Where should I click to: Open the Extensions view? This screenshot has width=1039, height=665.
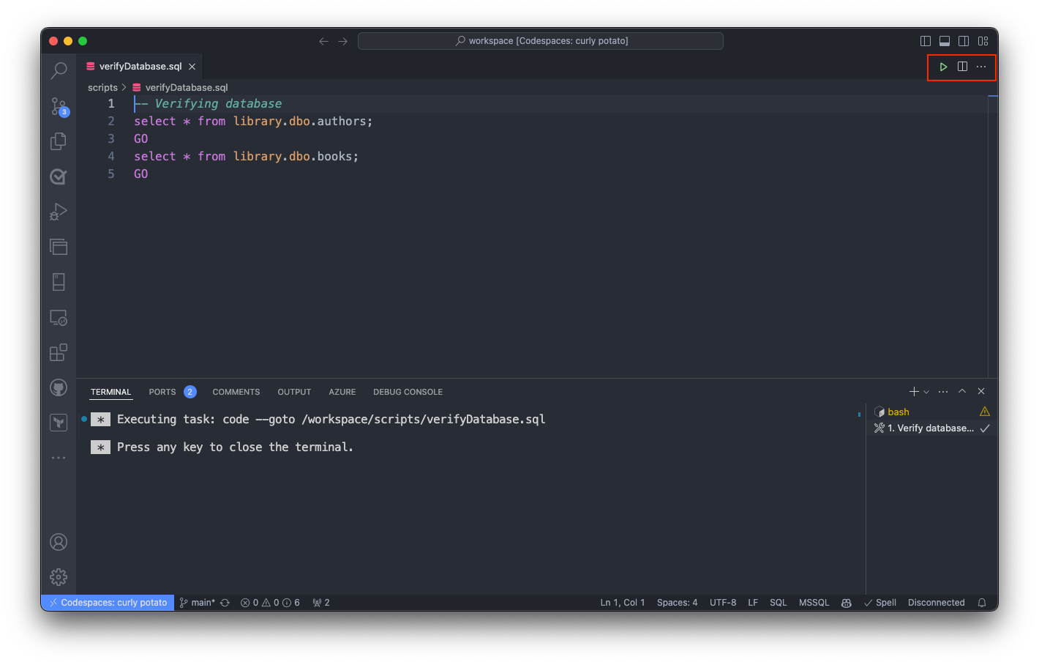tap(59, 352)
